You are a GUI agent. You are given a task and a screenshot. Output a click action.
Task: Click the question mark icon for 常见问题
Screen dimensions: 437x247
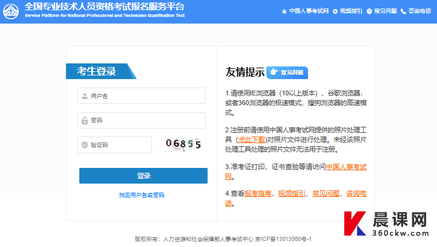pos(369,11)
